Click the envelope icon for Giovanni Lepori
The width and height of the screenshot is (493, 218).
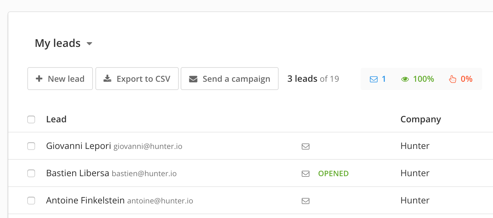click(x=305, y=146)
